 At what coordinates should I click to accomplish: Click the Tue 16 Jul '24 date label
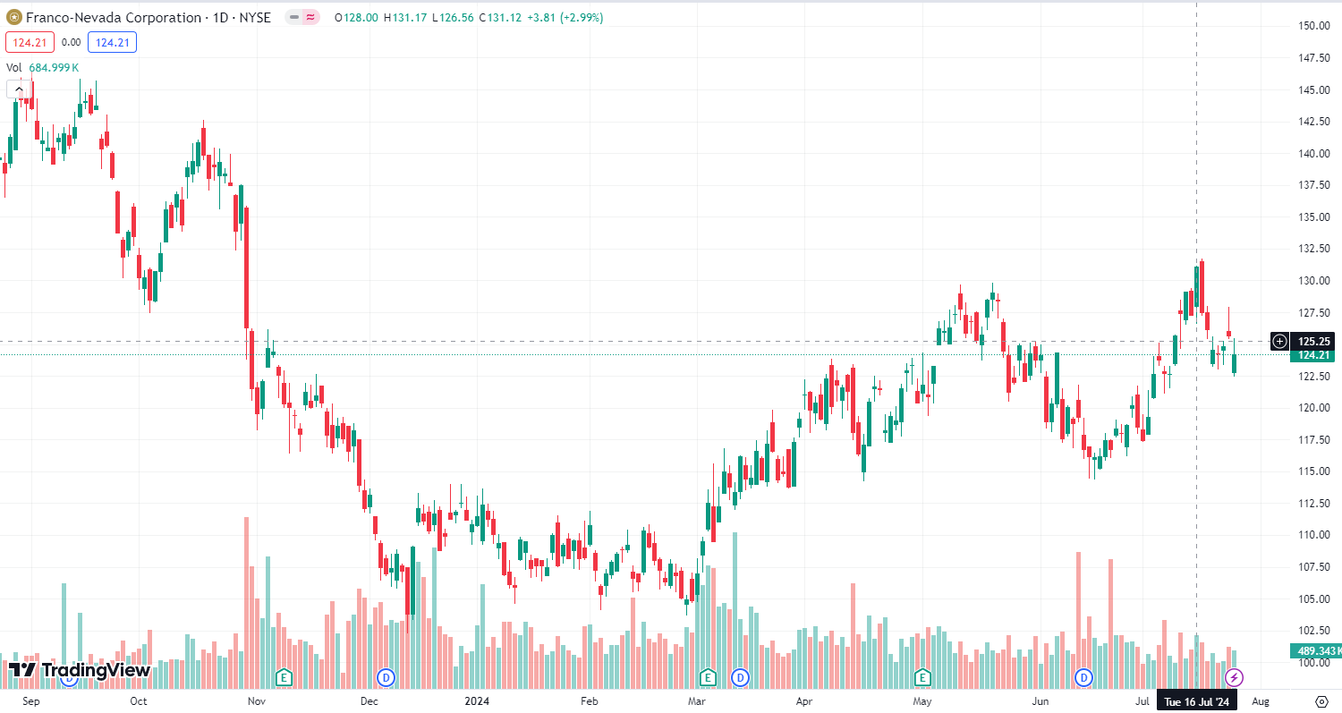1197,700
